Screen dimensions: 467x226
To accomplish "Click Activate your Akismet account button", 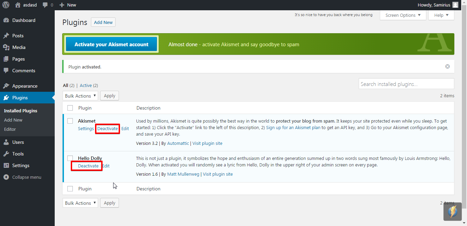I will 111,44.
